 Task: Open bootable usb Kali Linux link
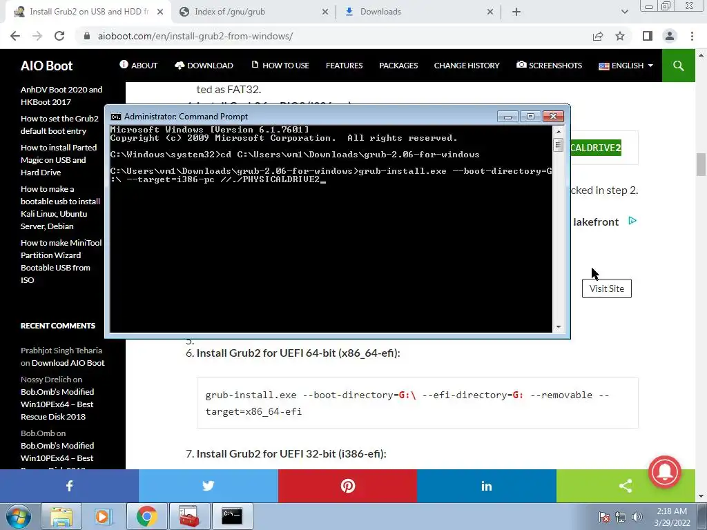[61, 207]
